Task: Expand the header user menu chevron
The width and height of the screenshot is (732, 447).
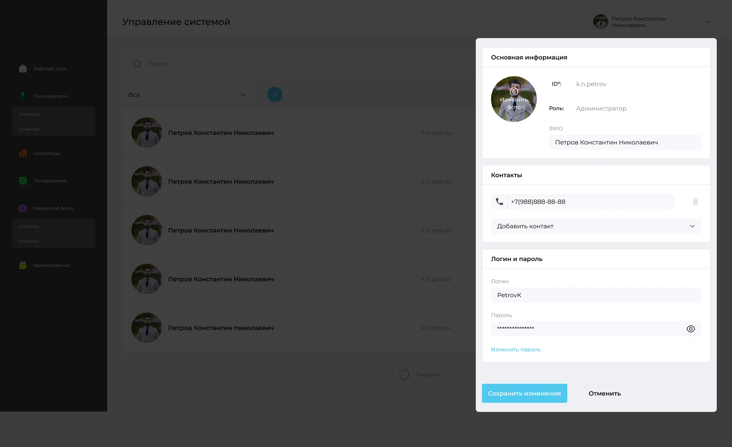Action: click(x=708, y=22)
